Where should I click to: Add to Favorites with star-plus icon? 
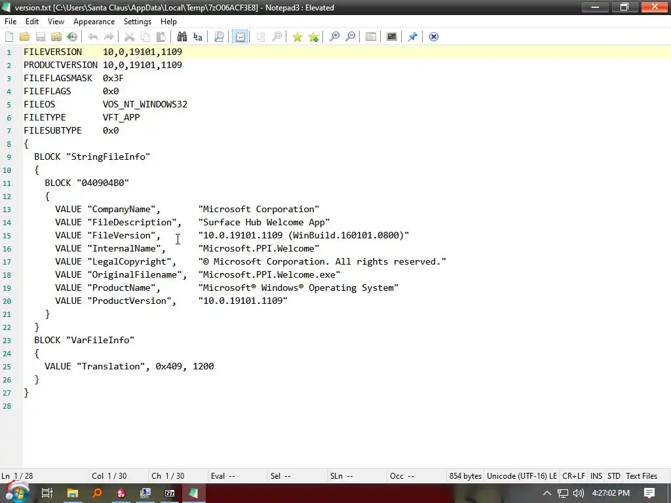[313, 37]
